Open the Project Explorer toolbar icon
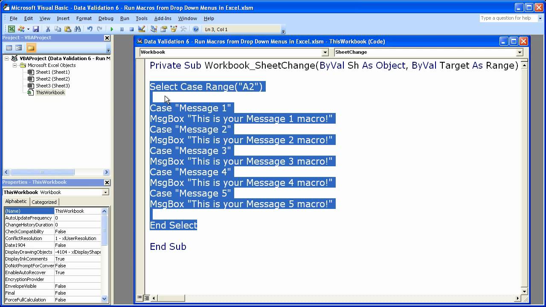546x307 pixels. click(x=154, y=29)
